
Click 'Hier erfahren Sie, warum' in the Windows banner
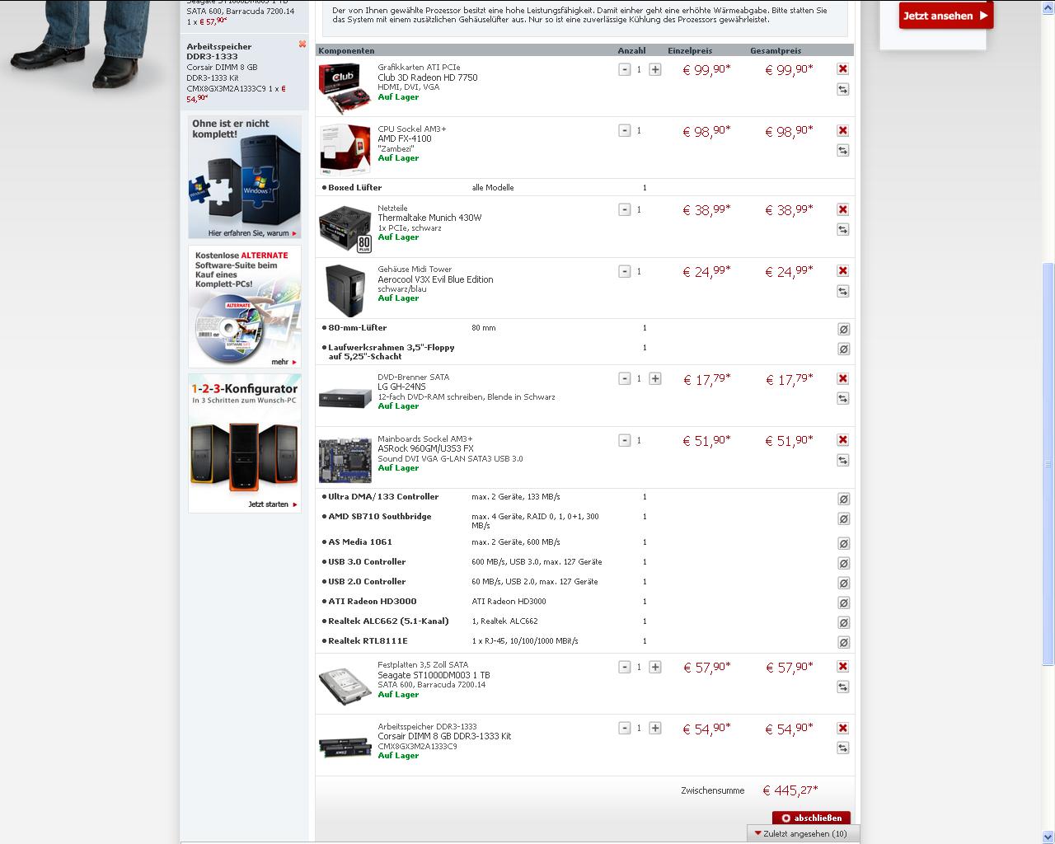click(x=252, y=233)
